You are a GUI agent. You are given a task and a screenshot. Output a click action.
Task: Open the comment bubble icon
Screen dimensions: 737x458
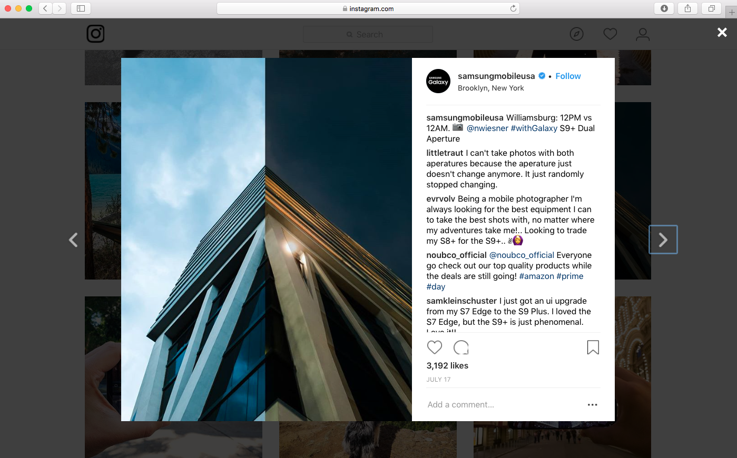[x=461, y=347]
